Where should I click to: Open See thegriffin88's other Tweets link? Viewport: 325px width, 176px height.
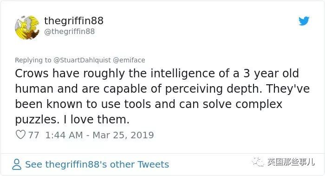click(97, 164)
